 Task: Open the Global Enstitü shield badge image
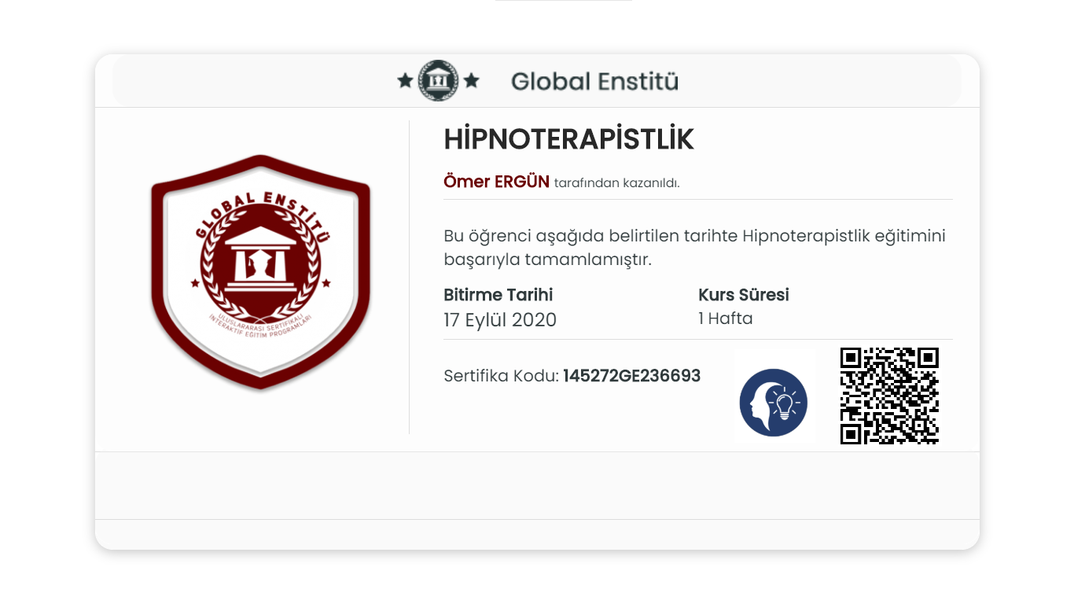pos(260,273)
